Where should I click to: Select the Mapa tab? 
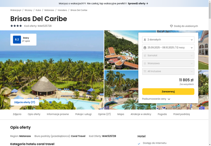[x=121, y=114]
